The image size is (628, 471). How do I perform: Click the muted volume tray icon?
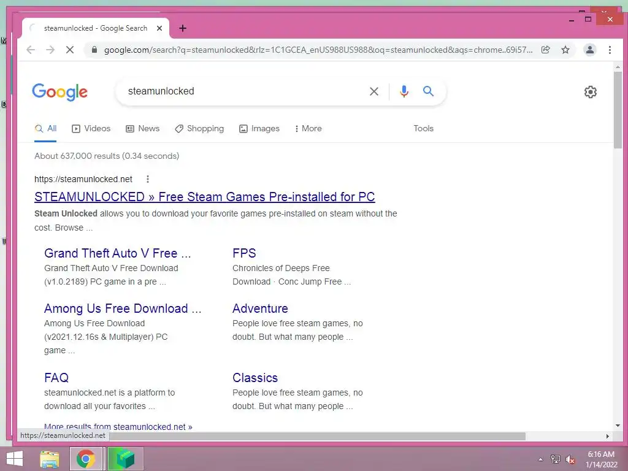(x=570, y=459)
